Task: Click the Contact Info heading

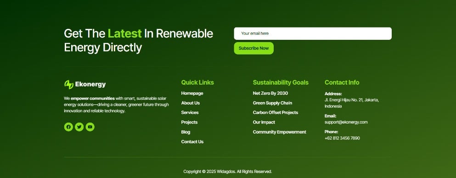Action: coord(342,82)
